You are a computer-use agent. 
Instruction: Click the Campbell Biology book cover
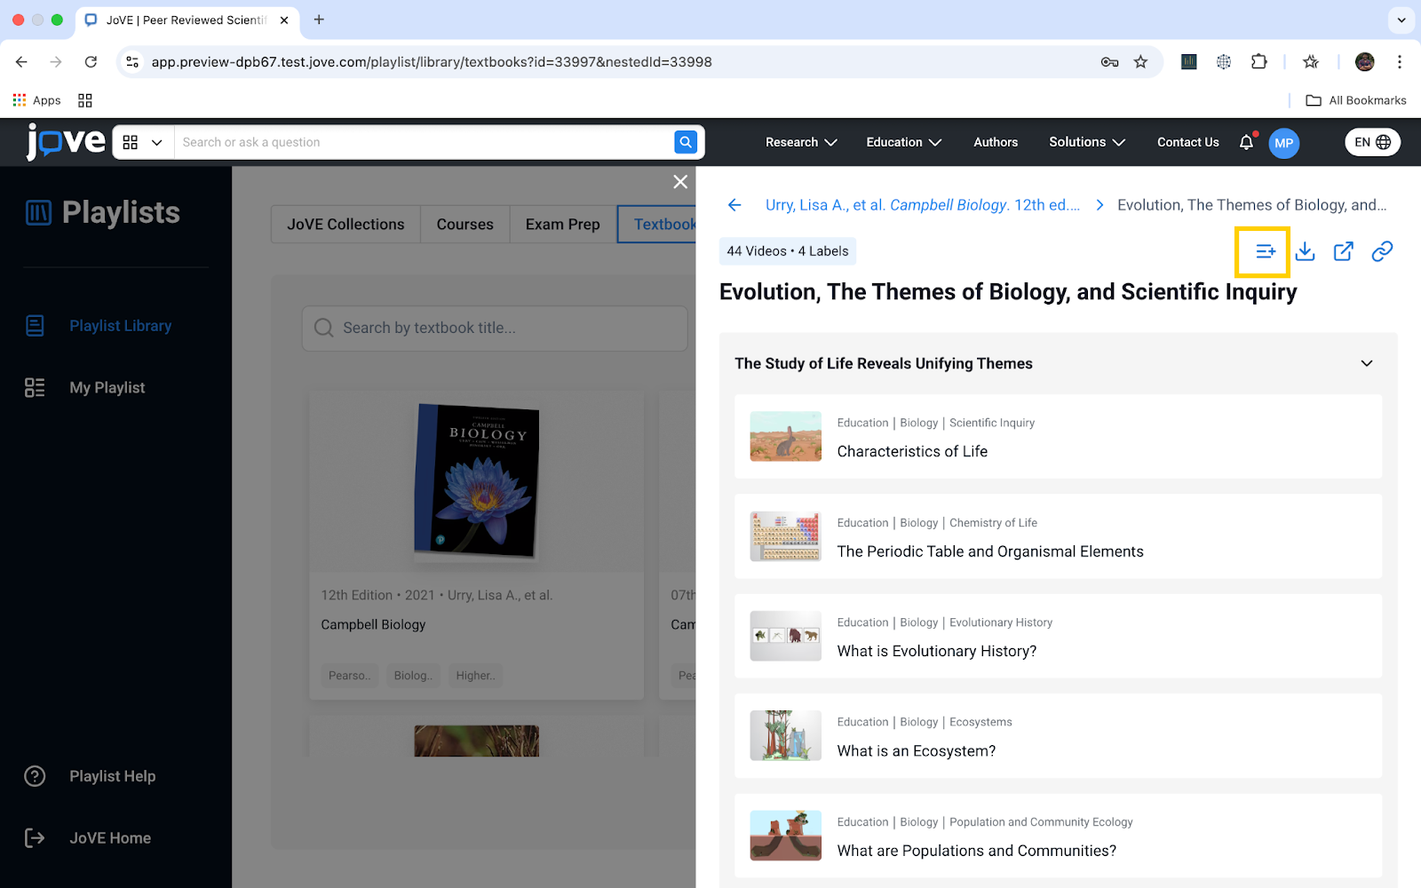(x=477, y=480)
